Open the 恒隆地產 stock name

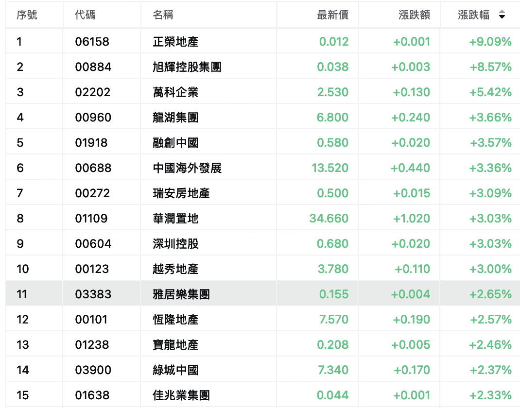175,320
